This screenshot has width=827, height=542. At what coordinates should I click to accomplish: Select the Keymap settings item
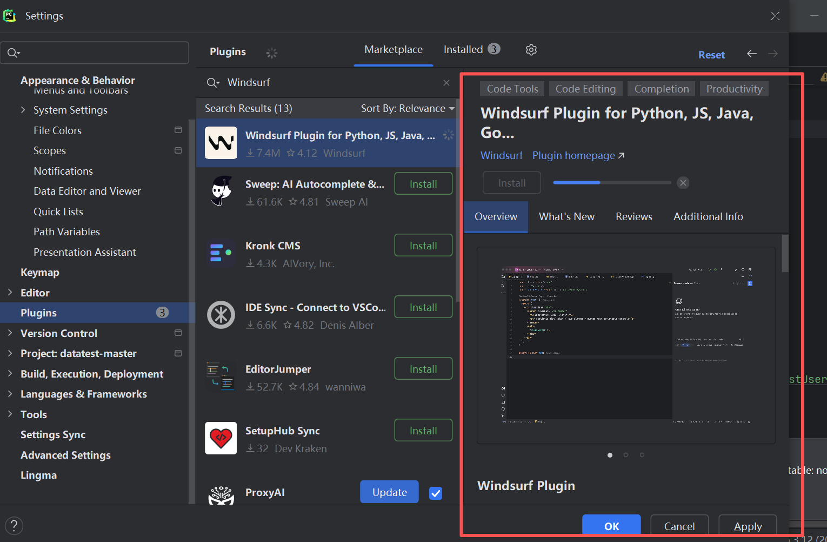(x=40, y=273)
